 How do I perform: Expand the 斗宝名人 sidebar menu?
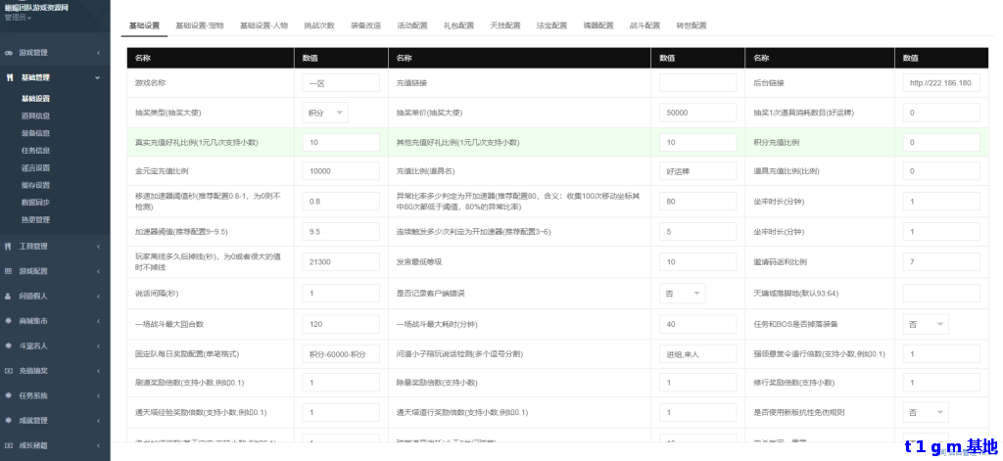point(54,345)
